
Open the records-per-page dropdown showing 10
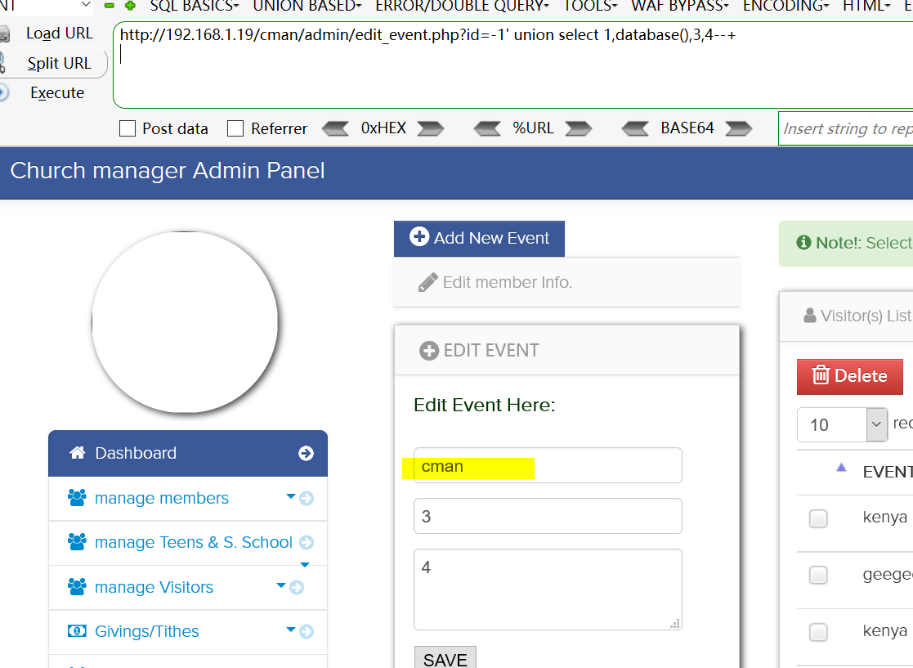coord(843,424)
